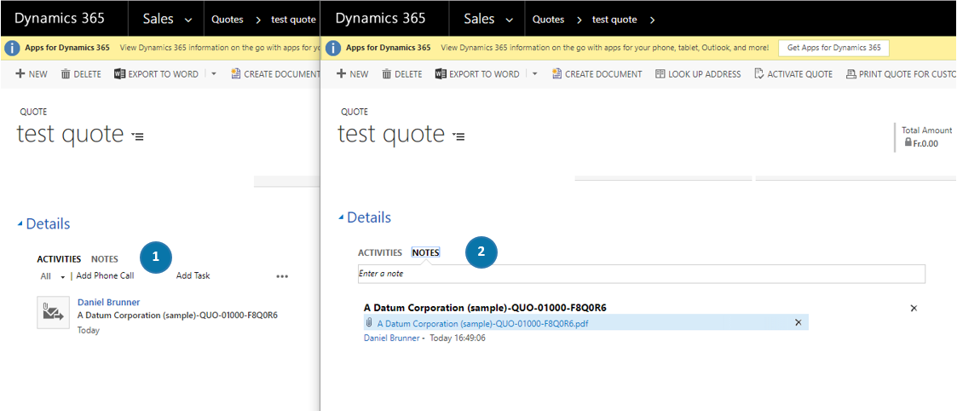The height and width of the screenshot is (411, 957).
Task: Select the NOTES tab in the left window
Action: (104, 259)
